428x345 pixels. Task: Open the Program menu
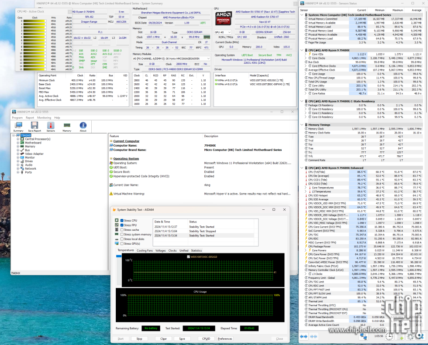tap(17, 118)
